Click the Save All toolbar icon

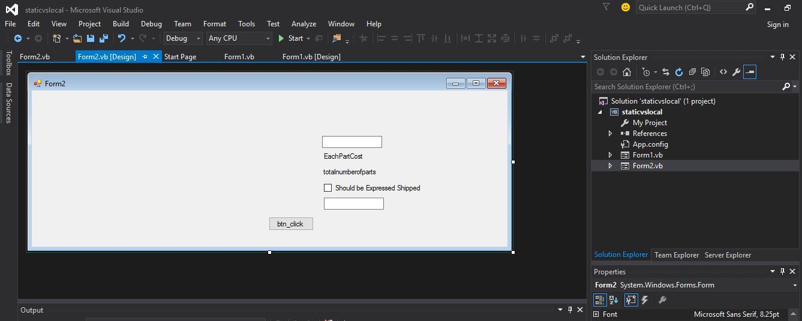[103, 38]
